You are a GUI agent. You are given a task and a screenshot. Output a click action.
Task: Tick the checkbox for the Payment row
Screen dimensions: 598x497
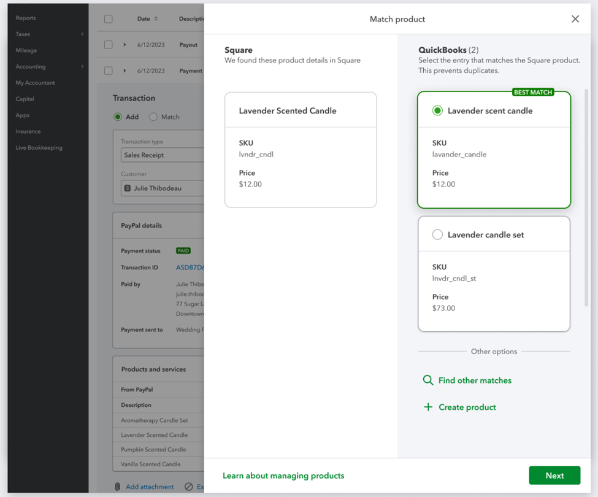[x=109, y=71]
